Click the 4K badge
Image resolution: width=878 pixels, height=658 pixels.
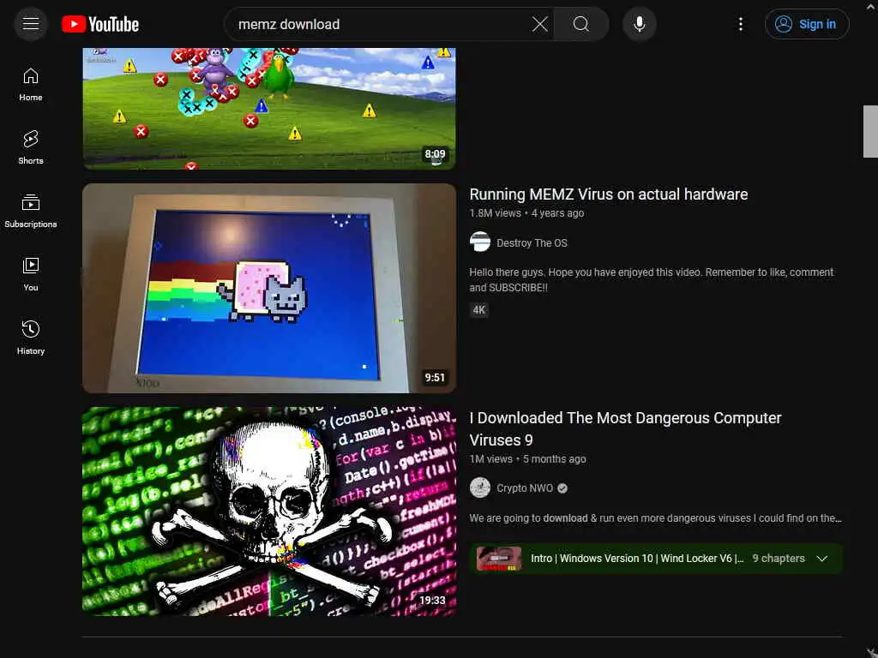[x=479, y=310]
